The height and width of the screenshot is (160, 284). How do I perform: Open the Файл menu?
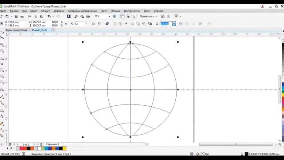point(3,11)
